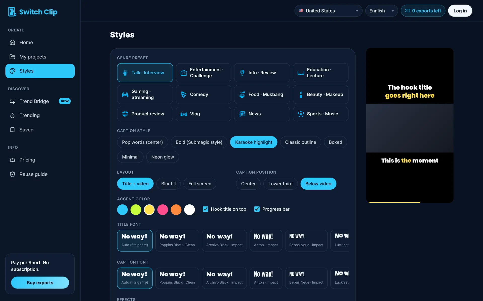This screenshot has height=301, width=483.
Task: Open the Styles sidebar item
Action: (x=40, y=71)
